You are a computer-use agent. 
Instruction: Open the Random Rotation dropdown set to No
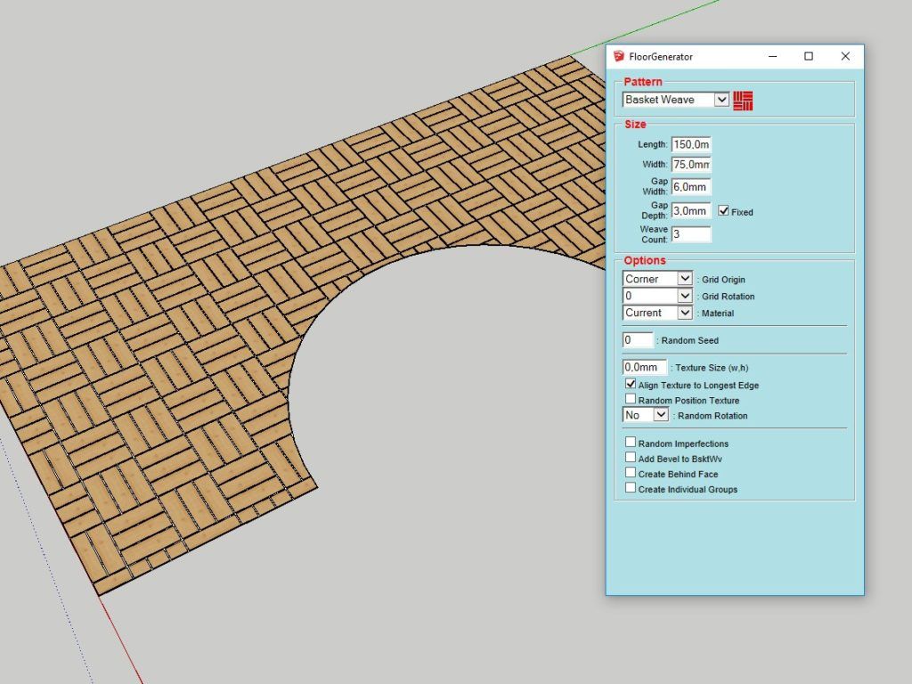(x=646, y=415)
